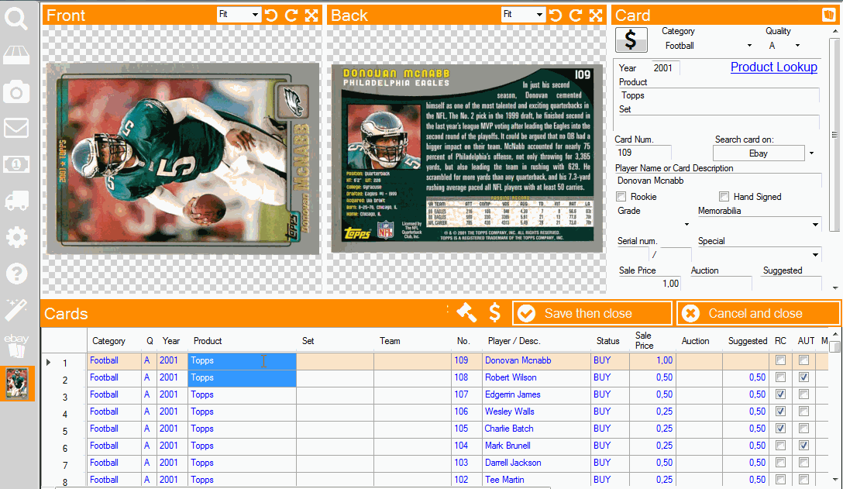
Task: Edit the Sale Price field
Action: (x=649, y=284)
